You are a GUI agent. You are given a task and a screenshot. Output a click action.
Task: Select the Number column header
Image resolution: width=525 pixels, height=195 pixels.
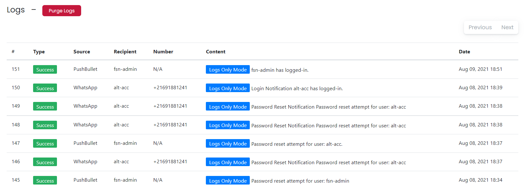(x=163, y=51)
